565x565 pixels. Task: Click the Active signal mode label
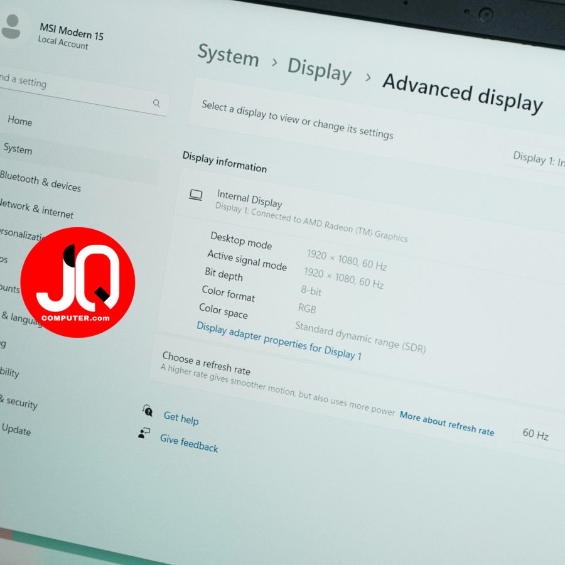[x=247, y=260]
